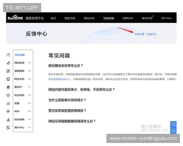Expand the 站点侵权 chevron

pyautogui.click(x=29, y=95)
